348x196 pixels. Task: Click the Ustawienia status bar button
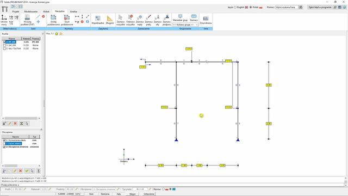tap(148, 194)
